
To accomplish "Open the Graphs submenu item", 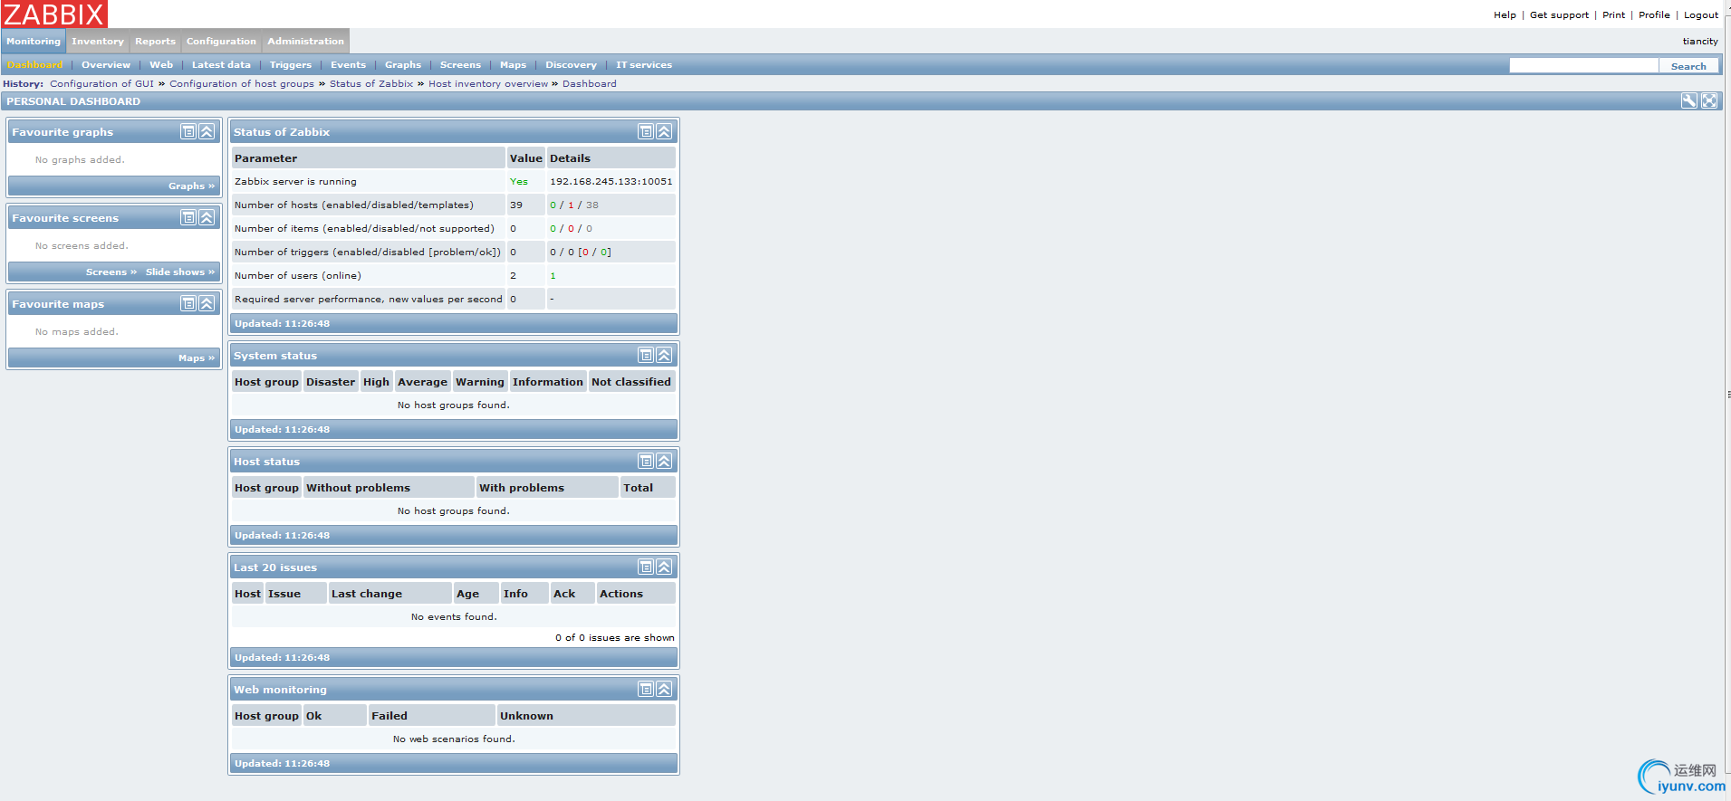I will (403, 65).
